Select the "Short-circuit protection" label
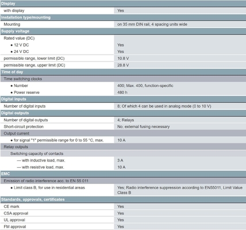 pyautogui.click(x=24, y=126)
